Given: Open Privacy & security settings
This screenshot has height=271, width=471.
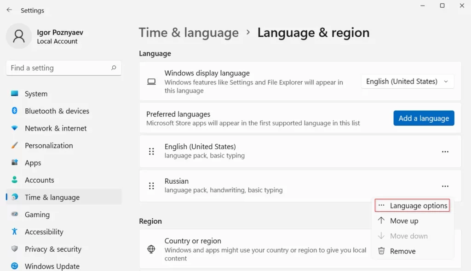Looking at the screenshot, I should click(x=53, y=249).
